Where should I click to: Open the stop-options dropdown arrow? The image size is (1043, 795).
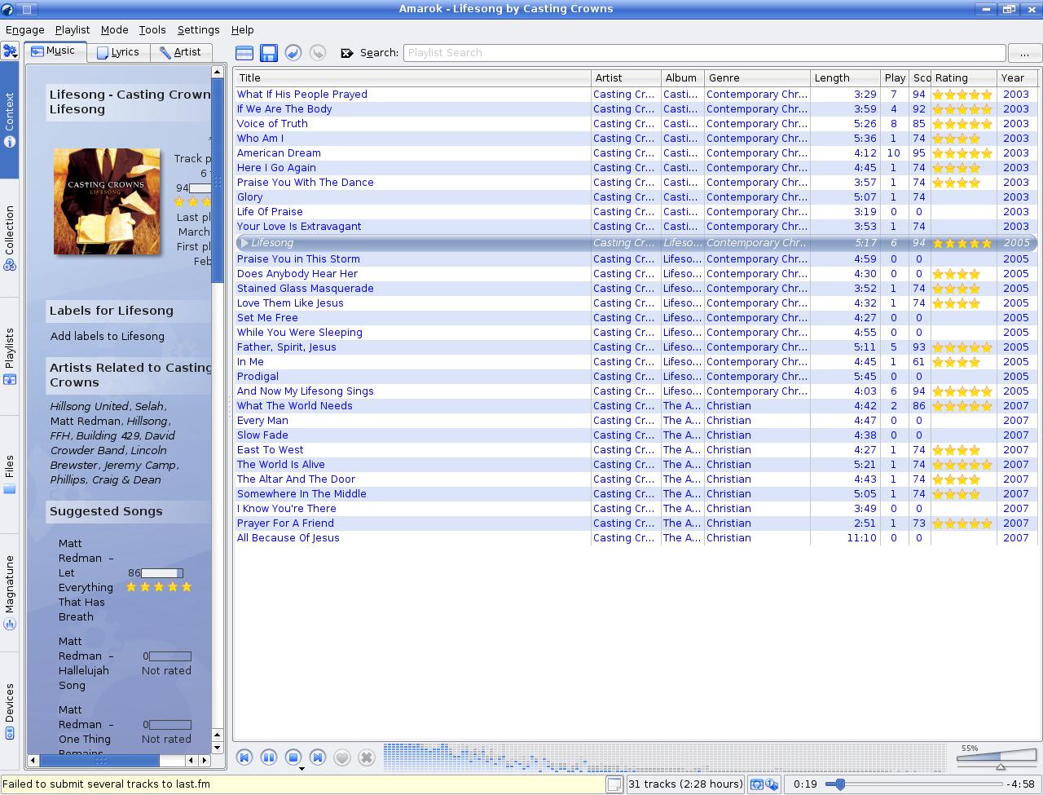(301, 768)
